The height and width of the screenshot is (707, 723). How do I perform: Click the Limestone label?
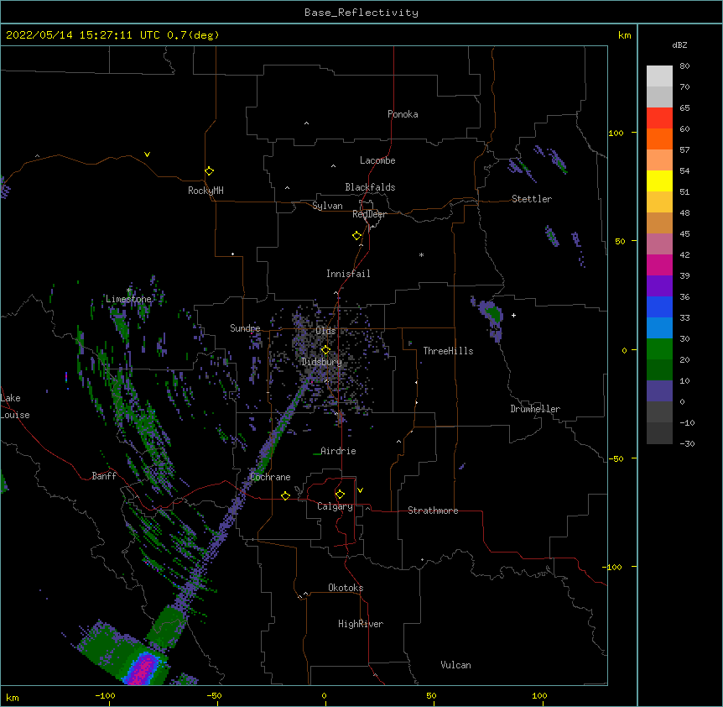[x=128, y=299]
